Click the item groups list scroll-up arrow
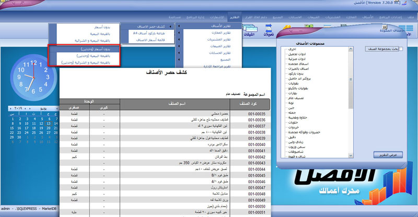The width and height of the screenshot is (418, 217). [351, 49]
